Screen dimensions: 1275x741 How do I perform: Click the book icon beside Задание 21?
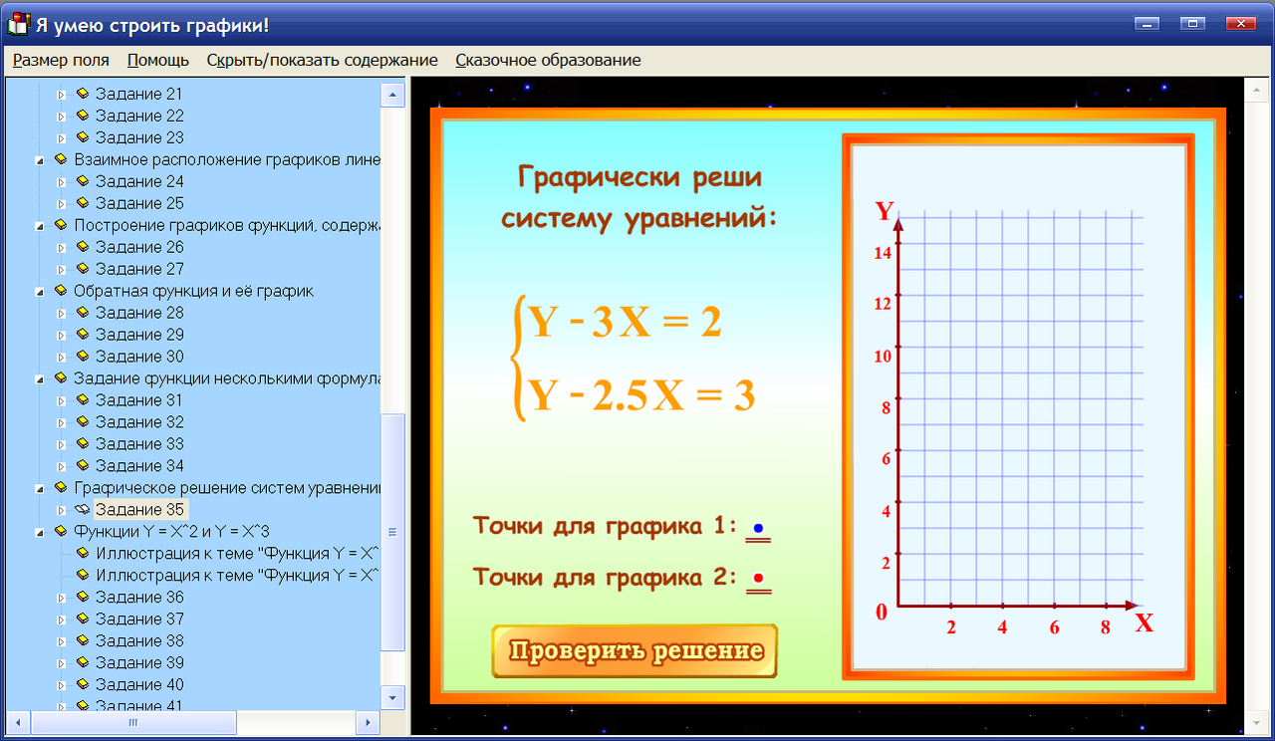[81, 94]
